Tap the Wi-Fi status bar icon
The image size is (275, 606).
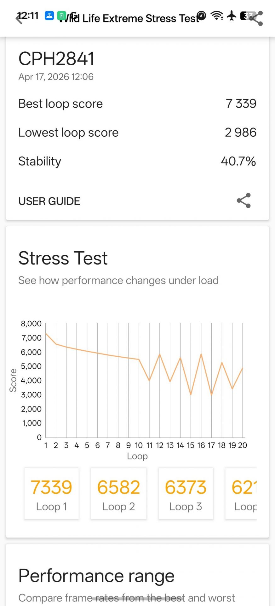[217, 15]
